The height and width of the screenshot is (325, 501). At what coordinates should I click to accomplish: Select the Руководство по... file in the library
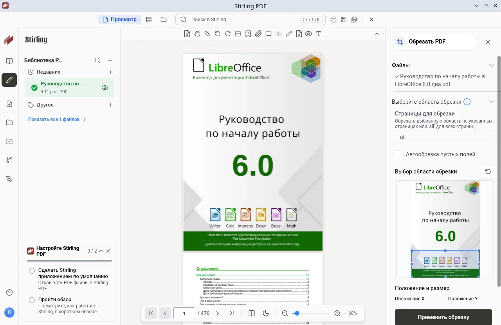tap(69, 87)
